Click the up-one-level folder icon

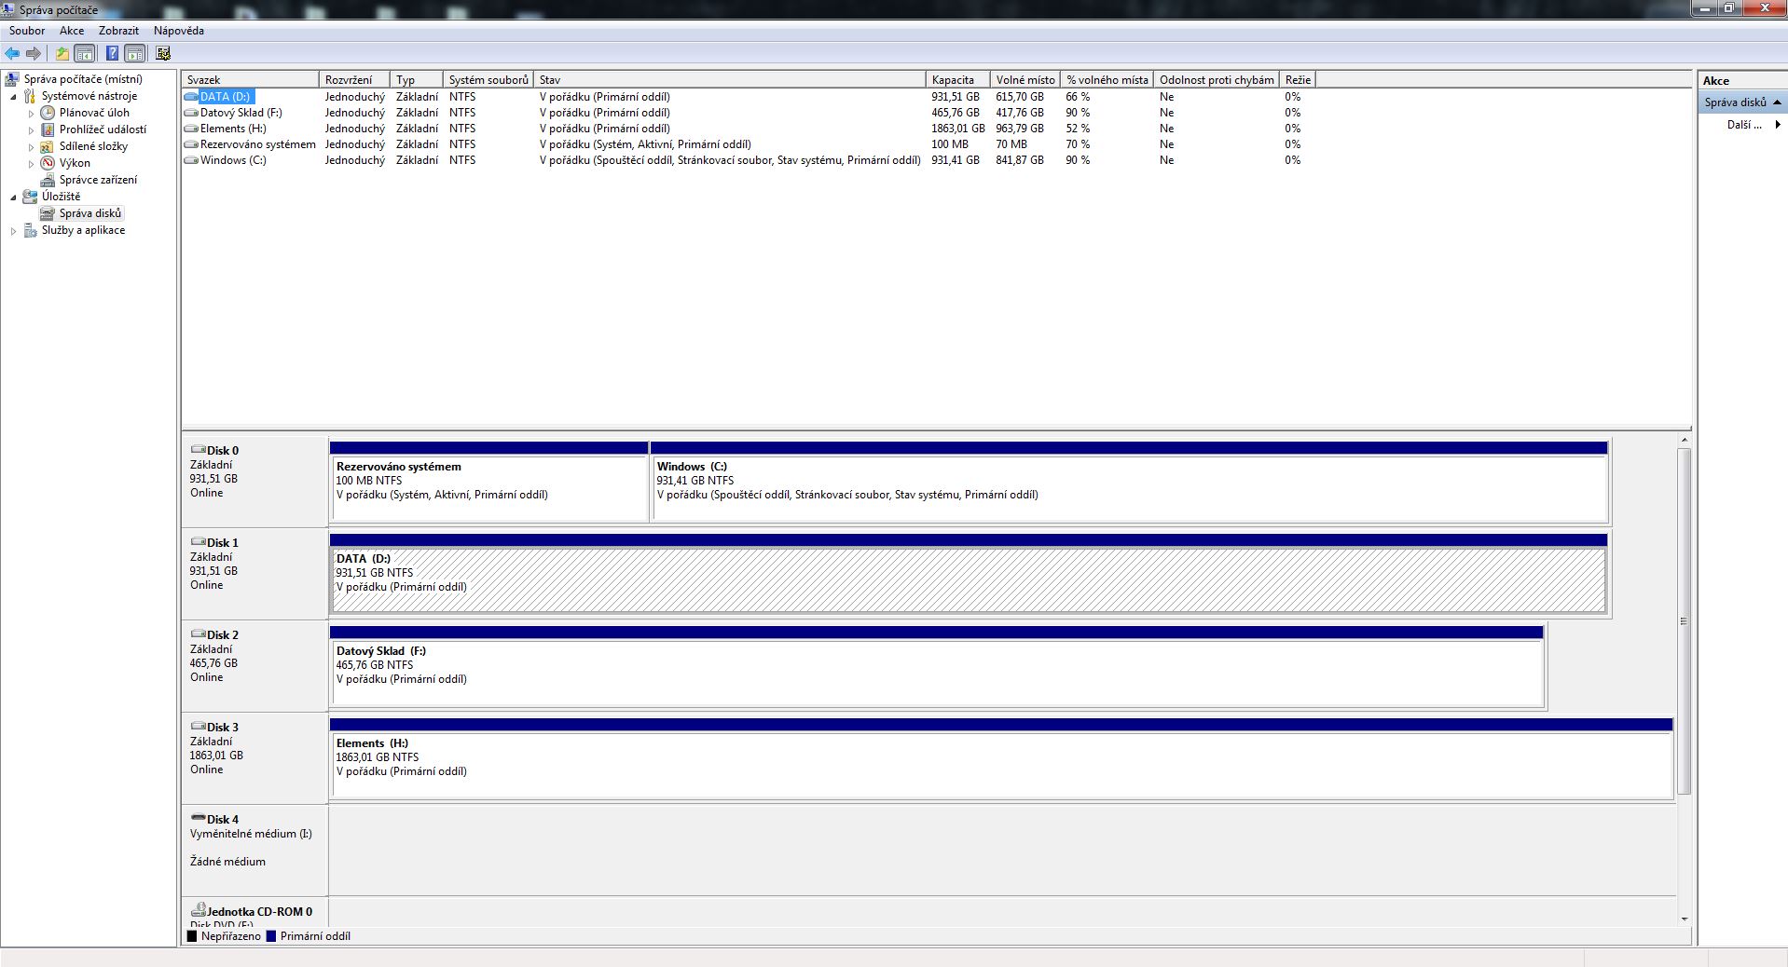(62, 54)
